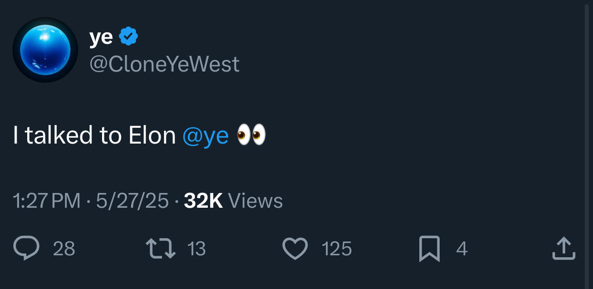Like the tweet with the heart icon

295,249
